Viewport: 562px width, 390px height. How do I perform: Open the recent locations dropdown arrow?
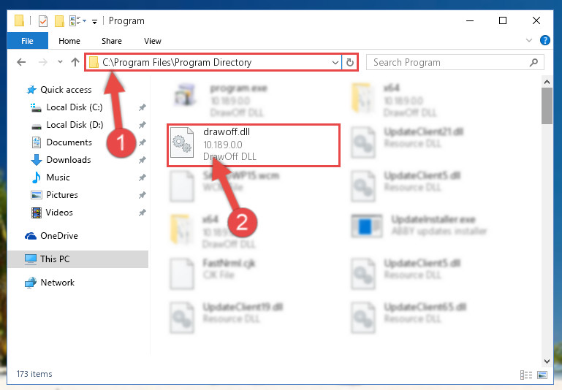(60, 62)
